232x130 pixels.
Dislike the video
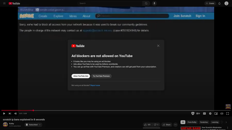156,125
